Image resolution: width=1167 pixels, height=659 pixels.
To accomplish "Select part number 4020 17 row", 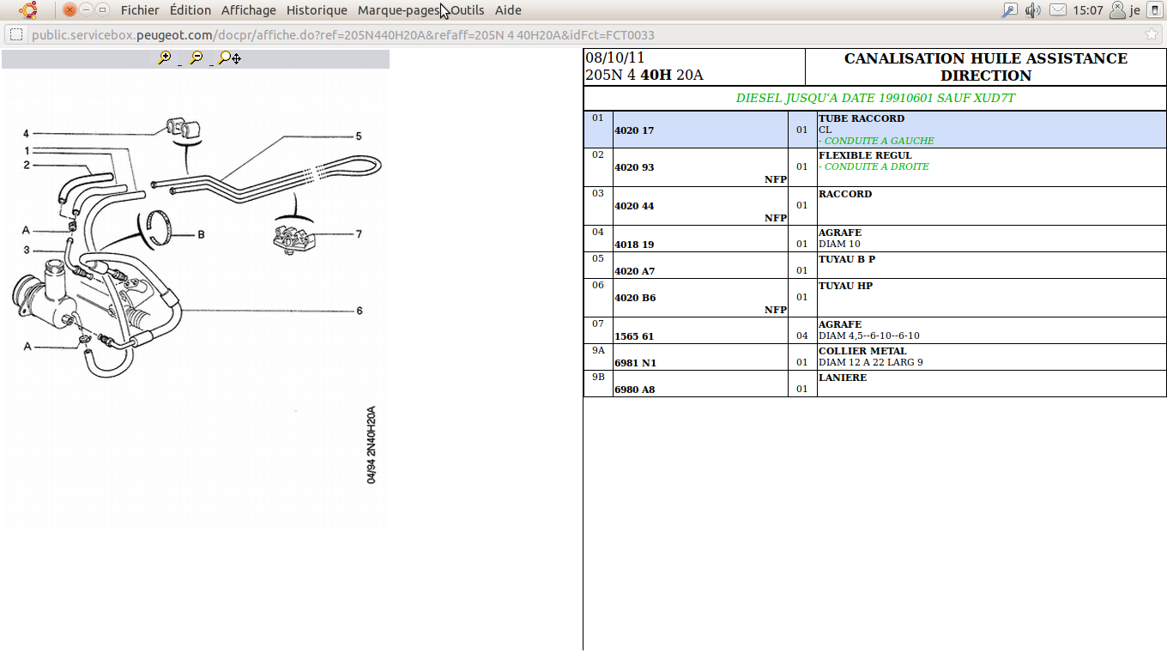I will [x=634, y=130].
